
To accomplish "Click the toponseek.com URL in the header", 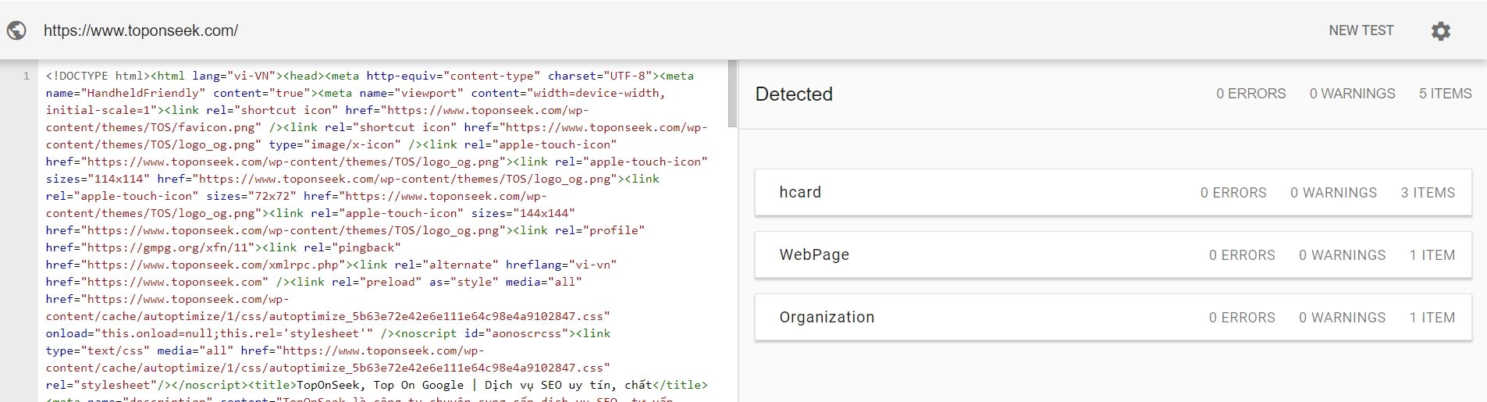I will [141, 30].
